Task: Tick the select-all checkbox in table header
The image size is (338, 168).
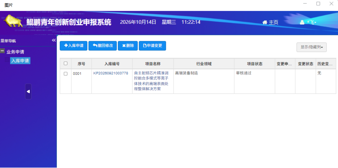Action: 65,64
